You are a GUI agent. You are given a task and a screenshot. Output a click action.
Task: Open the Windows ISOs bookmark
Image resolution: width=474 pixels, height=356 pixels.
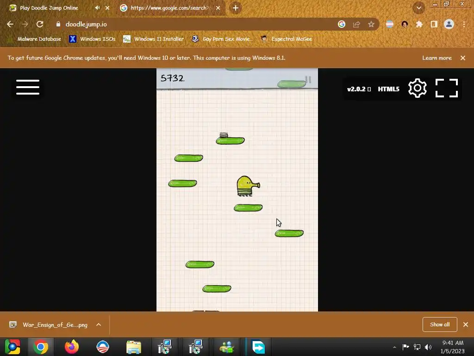pos(92,39)
